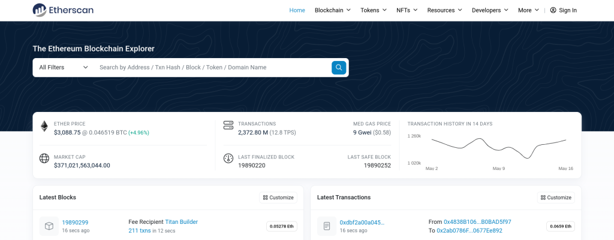Screen dimensions: 614x240
Task: Click the 0.05278 Eth block reward badge
Action: (x=282, y=226)
